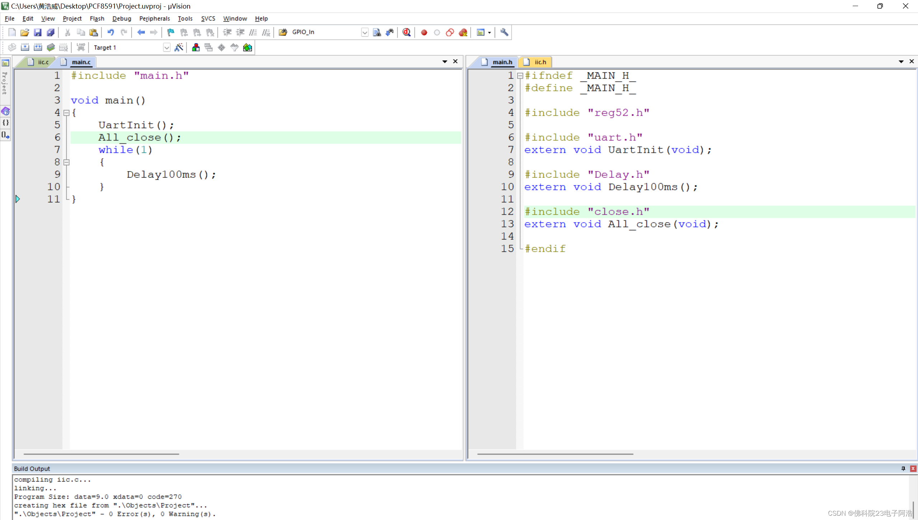
Task: Collapse the main() block at line 4
Action: pyautogui.click(x=66, y=113)
